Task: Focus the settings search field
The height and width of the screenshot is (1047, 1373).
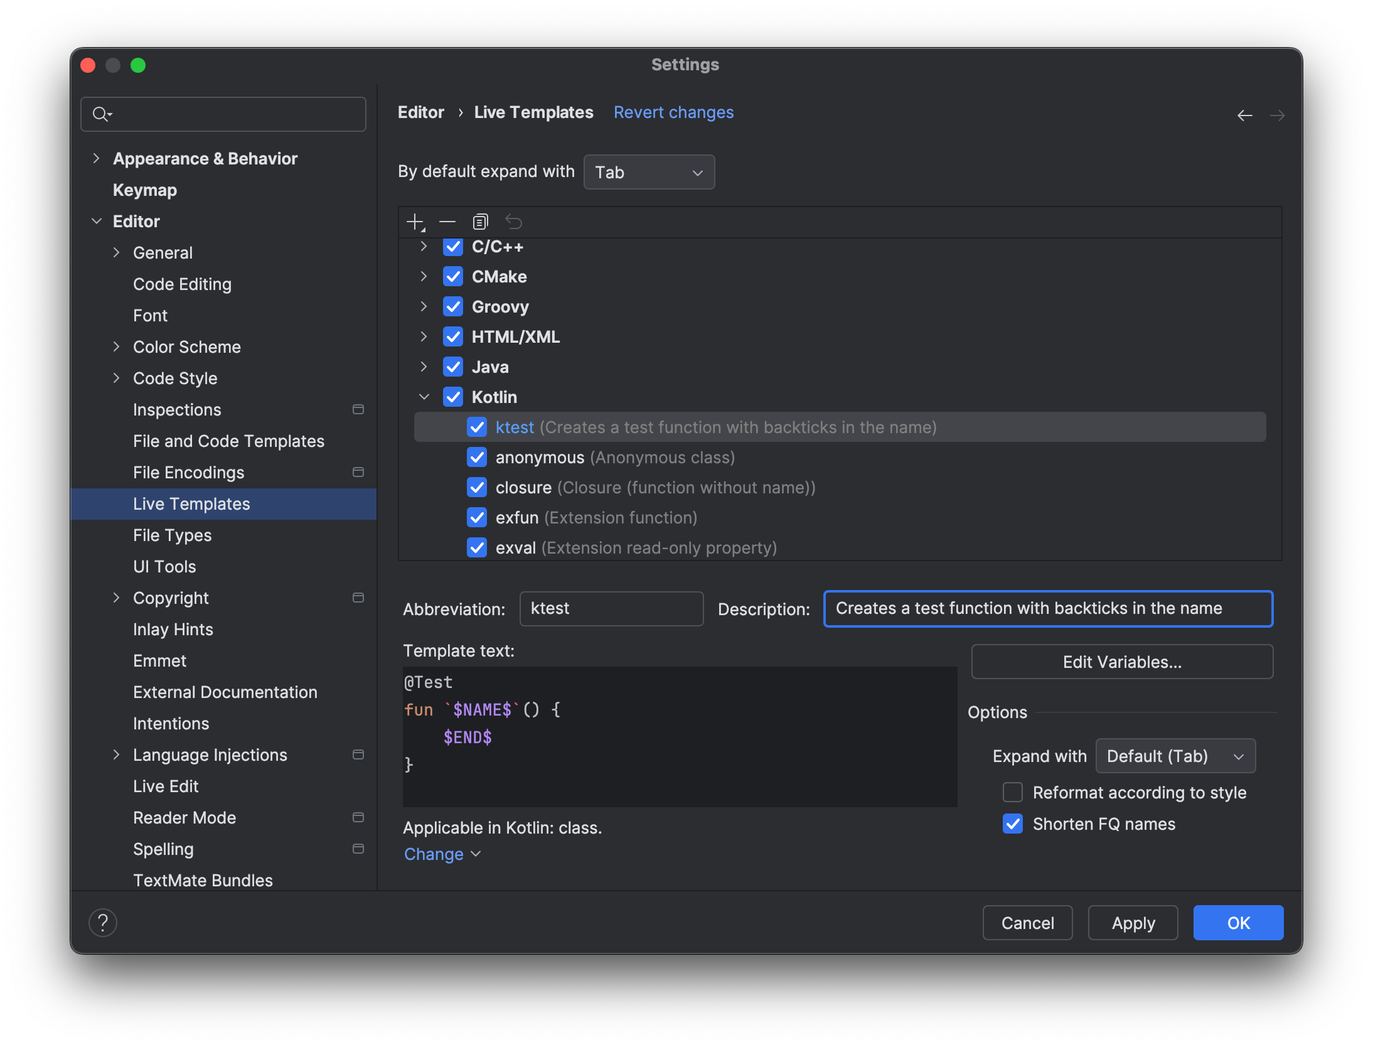Action: pos(223,114)
